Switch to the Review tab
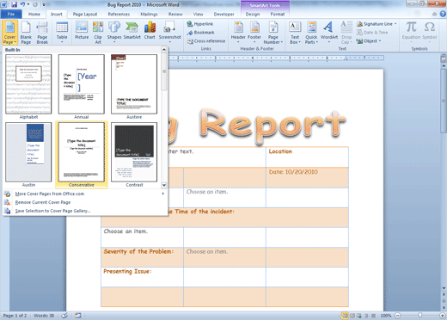 [175, 14]
